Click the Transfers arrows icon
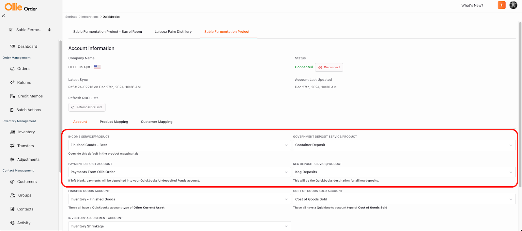 pyautogui.click(x=12, y=146)
